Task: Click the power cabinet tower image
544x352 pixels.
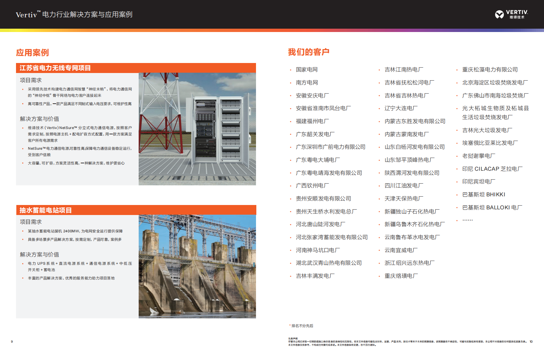Action: (x=197, y=129)
